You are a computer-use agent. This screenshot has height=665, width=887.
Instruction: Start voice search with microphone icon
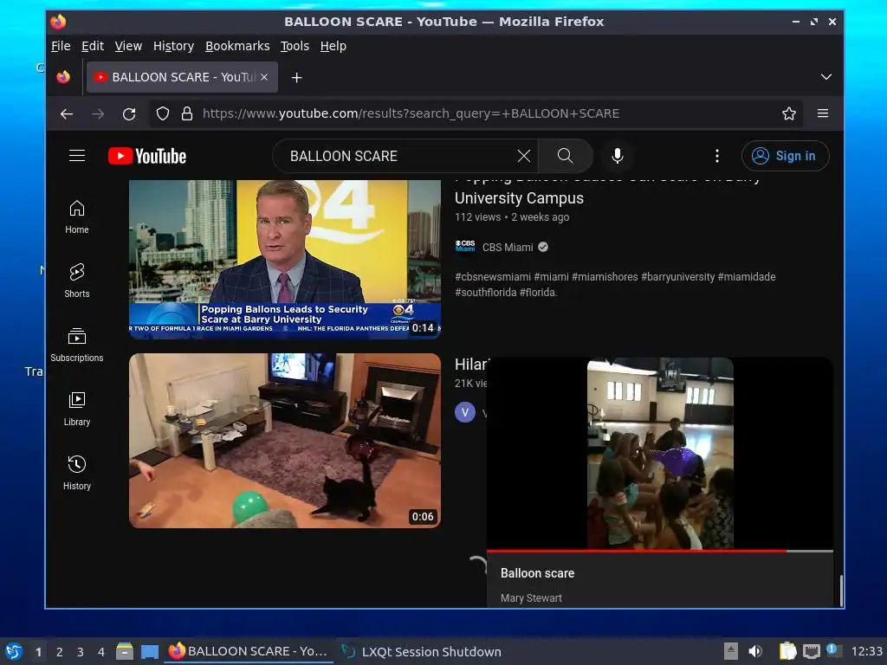(617, 156)
